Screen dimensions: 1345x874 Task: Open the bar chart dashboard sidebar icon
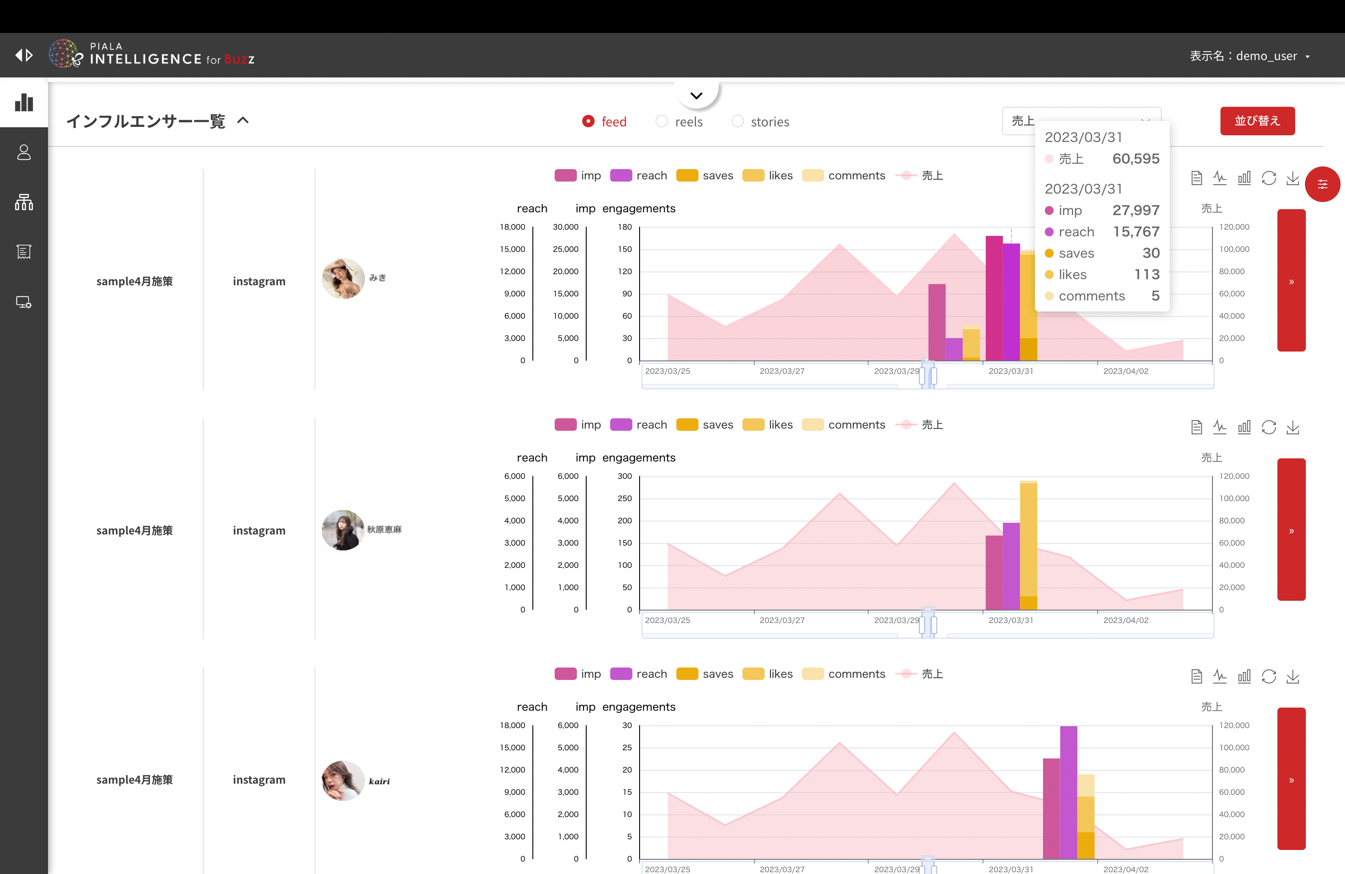pos(24,102)
